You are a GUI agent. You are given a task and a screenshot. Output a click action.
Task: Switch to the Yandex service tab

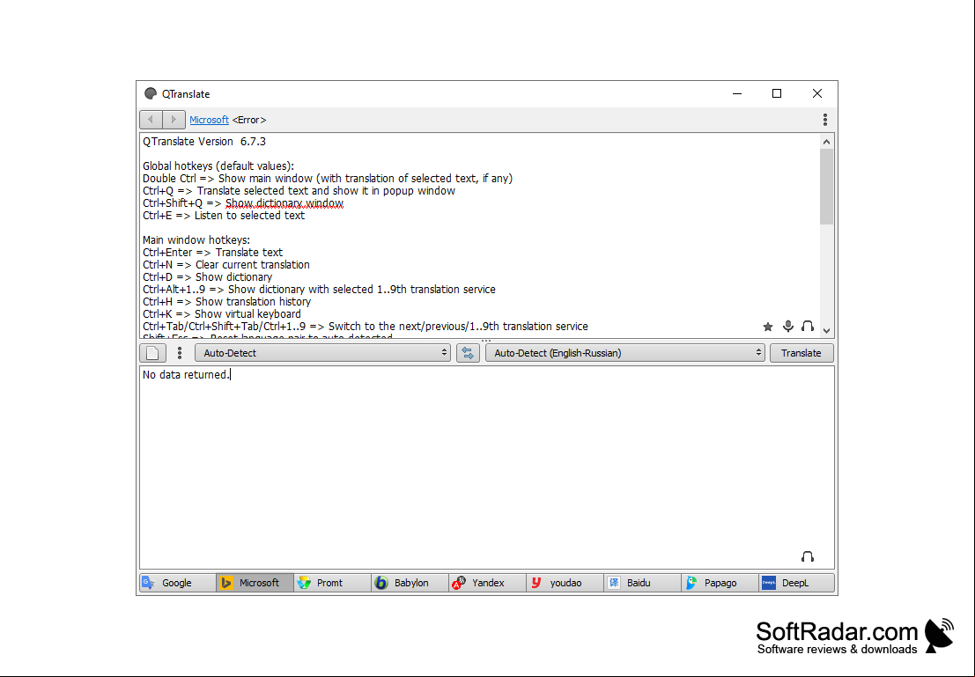488,583
